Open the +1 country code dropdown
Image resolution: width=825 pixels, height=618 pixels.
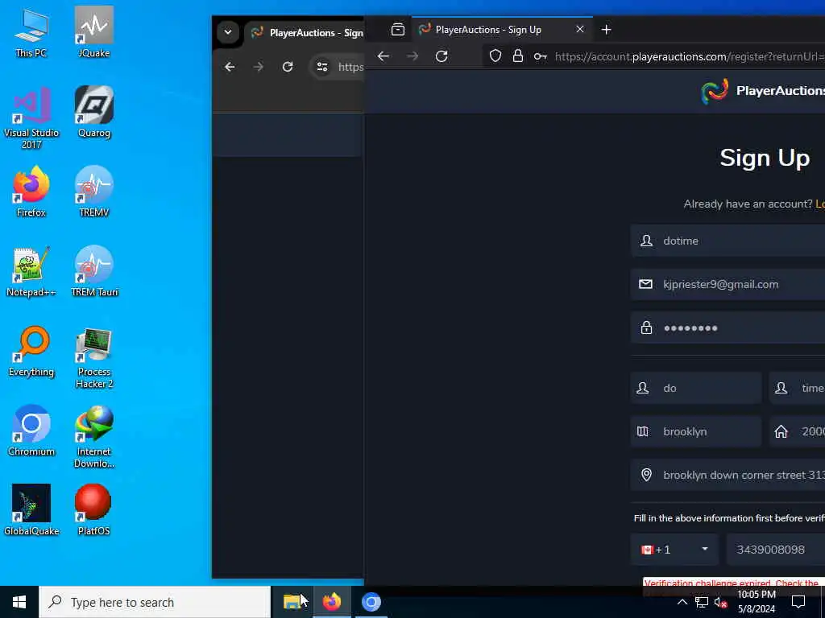674,550
